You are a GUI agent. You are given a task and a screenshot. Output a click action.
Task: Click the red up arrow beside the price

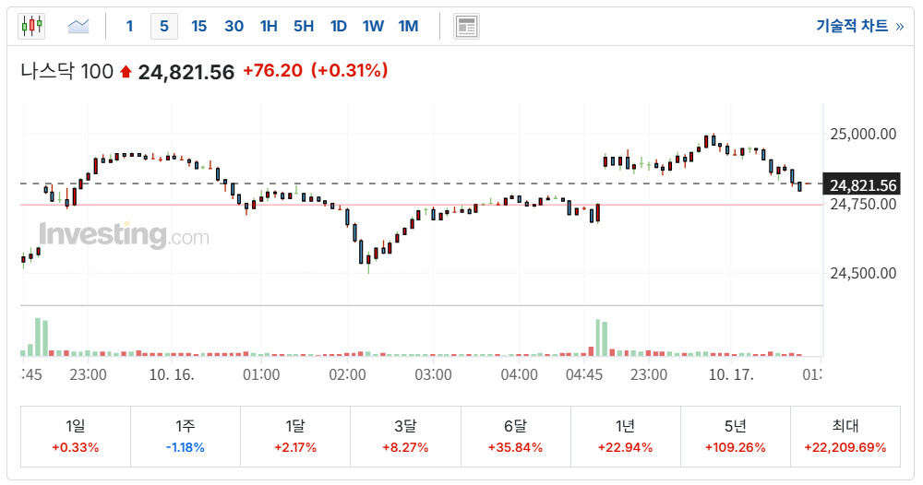click(x=126, y=72)
